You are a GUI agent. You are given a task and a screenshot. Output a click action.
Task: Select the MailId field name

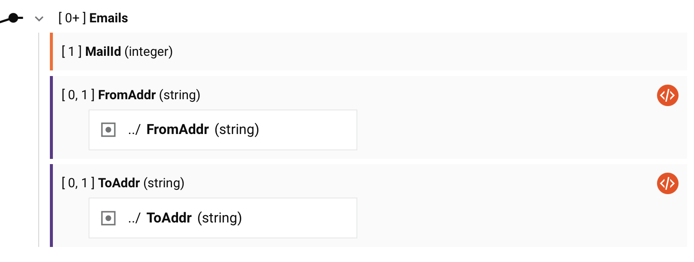click(x=103, y=52)
